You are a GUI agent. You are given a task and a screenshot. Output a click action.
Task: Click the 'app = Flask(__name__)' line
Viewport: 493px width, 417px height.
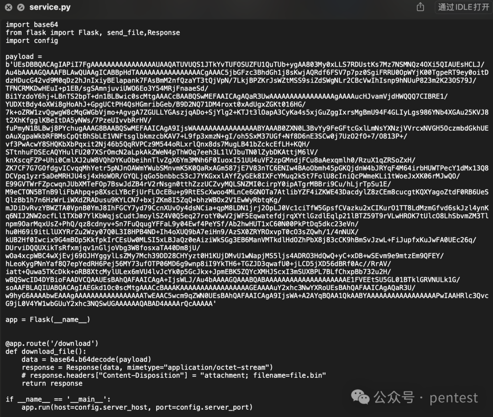tap(48, 320)
